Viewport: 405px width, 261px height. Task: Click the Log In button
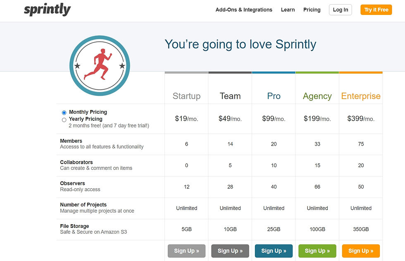(341, 10)
